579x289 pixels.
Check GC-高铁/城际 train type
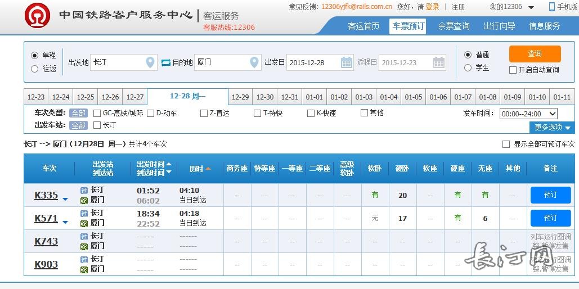point(97,113)
